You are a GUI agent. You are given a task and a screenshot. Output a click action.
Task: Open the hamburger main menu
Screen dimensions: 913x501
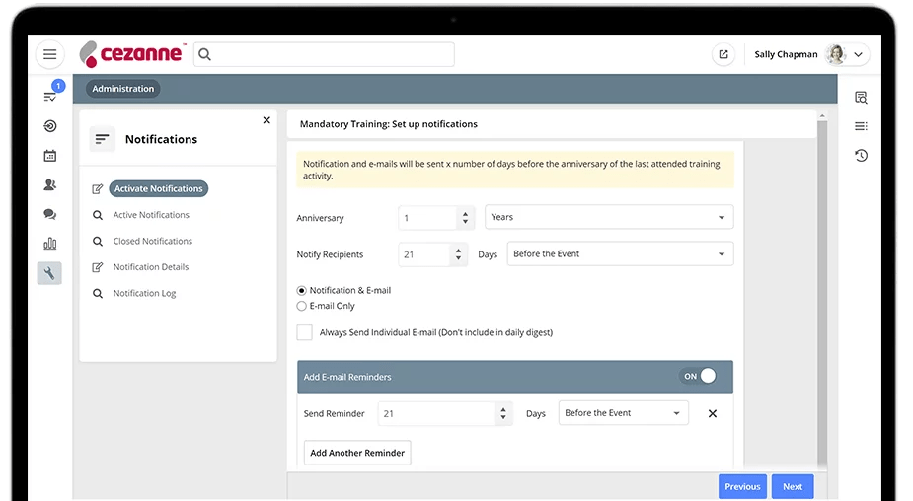(50, 54)
